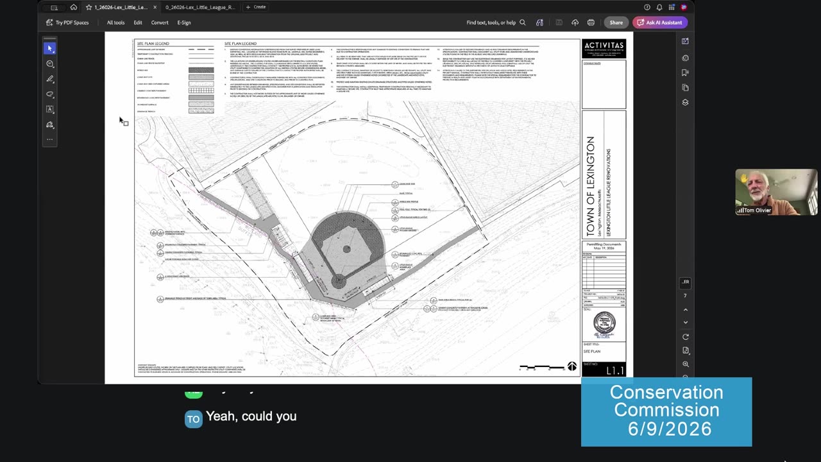Open page display options icon
This screenshot has height=462, width=821.
point(685,350)
